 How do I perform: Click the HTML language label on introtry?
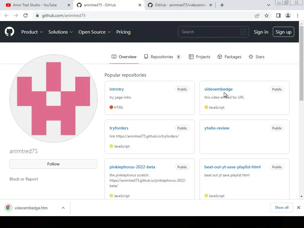[x=119, y=107]
